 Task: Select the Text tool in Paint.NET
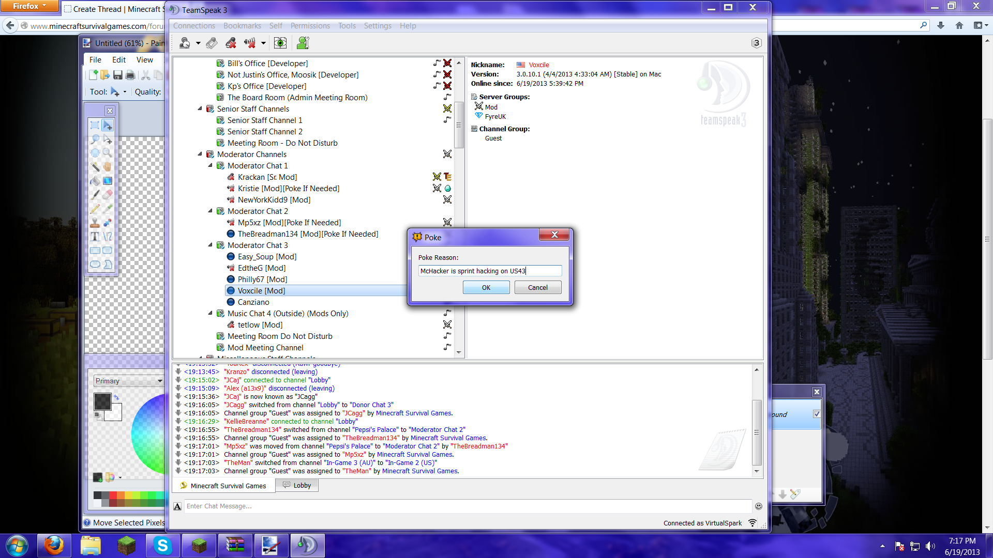pos(95,237)
